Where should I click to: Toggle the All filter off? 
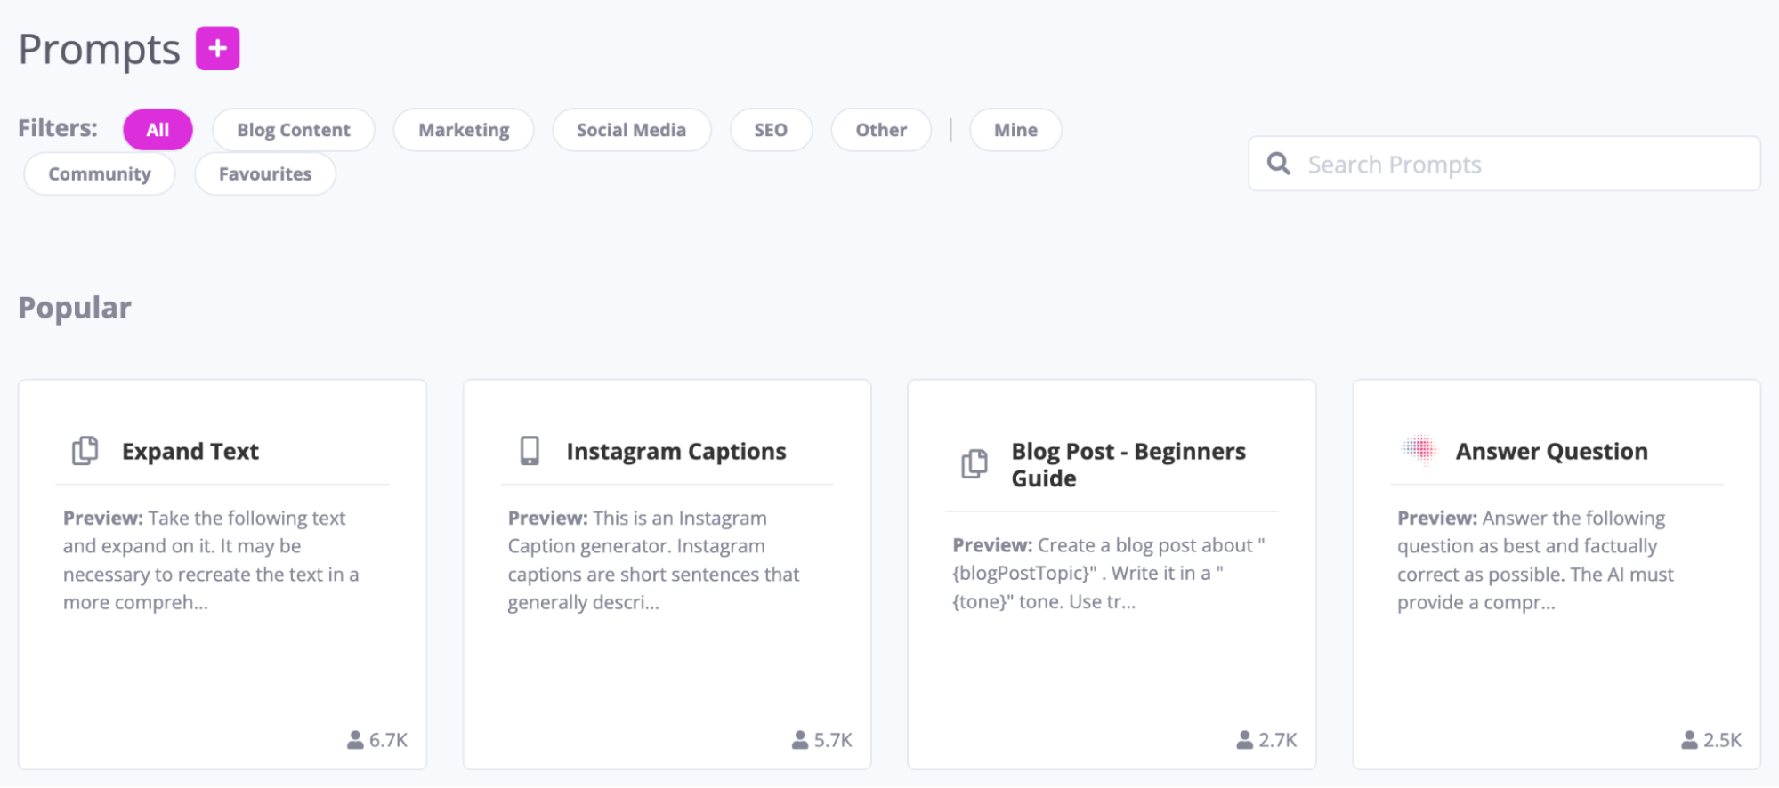tap(157, 129)
